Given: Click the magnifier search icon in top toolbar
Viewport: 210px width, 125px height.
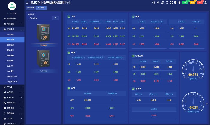Looking at the screenshot, I should (158, 3).
